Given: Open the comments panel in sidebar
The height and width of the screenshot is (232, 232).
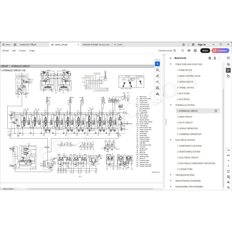Looking at the screenshot, I should point(228,64).
